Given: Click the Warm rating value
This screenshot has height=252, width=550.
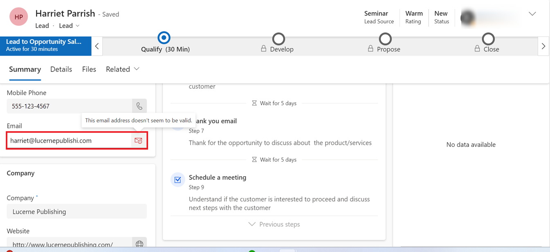Looking at the screenshot, I should coord(414,13).
